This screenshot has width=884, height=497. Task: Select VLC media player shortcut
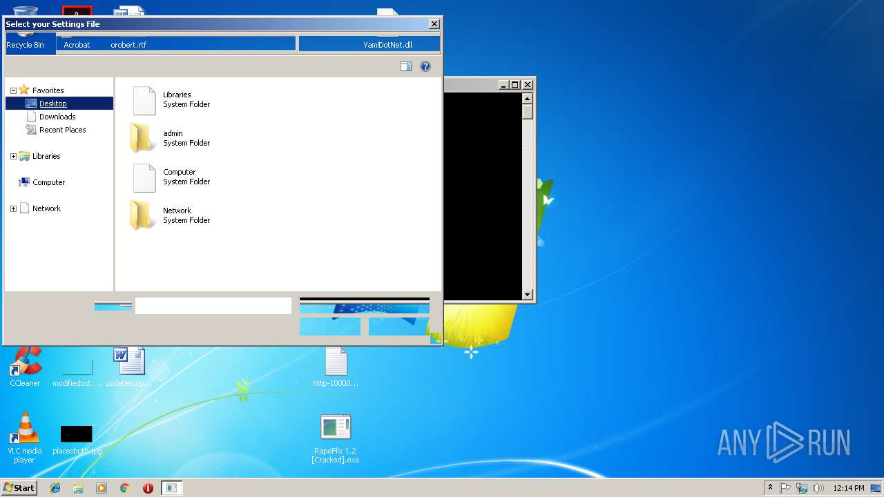tap(24, 438)
